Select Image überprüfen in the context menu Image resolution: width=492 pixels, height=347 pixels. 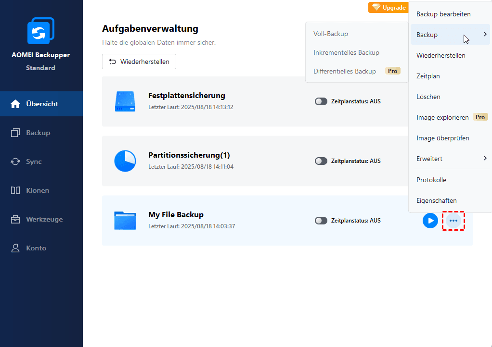click(x=450, y=138)
